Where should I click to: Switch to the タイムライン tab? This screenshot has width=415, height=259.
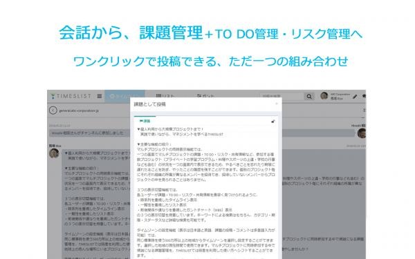124,96
